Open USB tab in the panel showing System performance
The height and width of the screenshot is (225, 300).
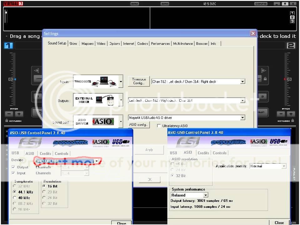(173, 153)
